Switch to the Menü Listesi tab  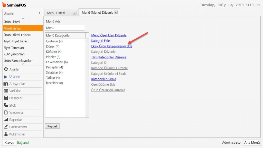coord(56,13)
